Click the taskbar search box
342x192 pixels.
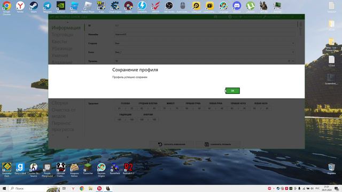pyautogui.click(x=34, y=188)
